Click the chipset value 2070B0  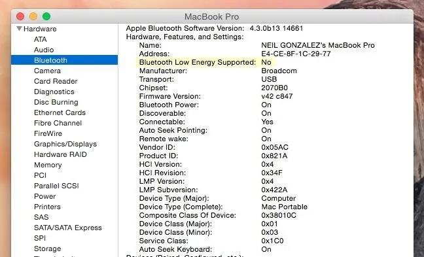[274, 88]
